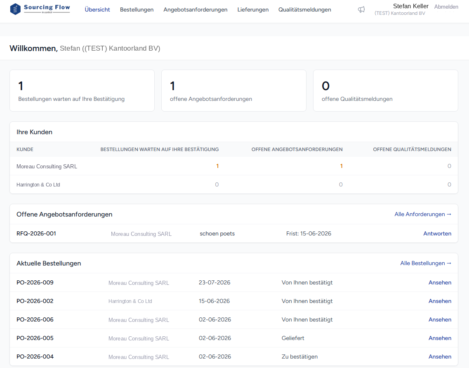Click Ansehen for PO-2026-004
Viewport: 469px width, 368px height.
(x=440, y=356)
